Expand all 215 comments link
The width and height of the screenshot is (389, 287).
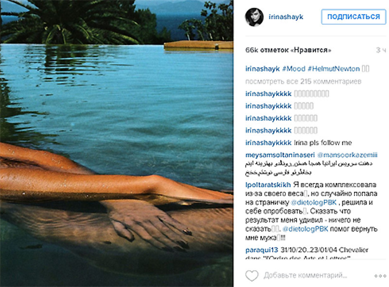[x=303, y=81]
